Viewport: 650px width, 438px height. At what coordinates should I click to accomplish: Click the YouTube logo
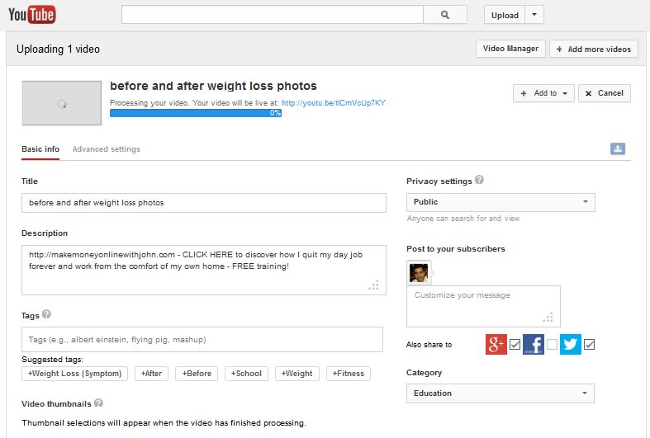(x=32, y=14)
